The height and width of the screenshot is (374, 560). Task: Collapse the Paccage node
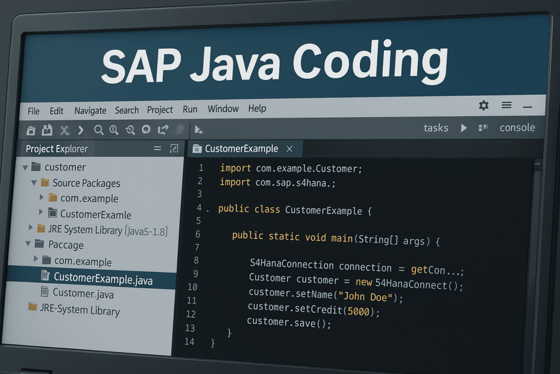[x=28, y=244]
